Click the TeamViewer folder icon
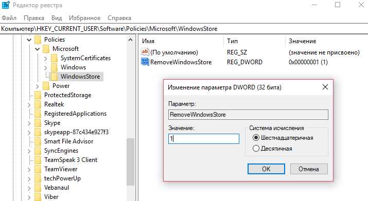The image size is (368, 201). click(38, 169)
